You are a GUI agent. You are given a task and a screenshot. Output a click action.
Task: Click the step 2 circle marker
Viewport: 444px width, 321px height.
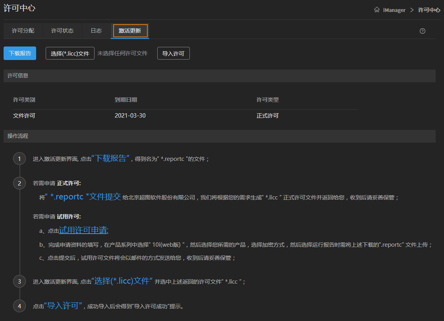[19, 183]
